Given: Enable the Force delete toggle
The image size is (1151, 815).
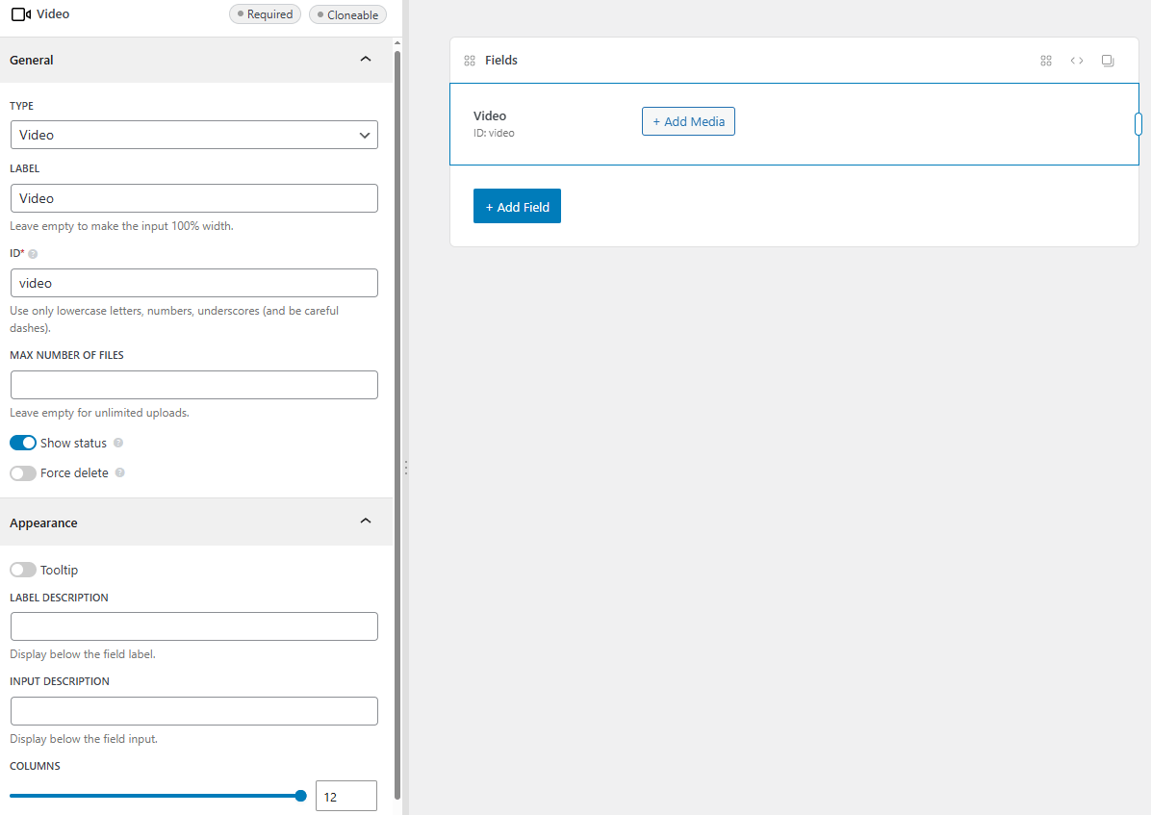Looking at the screenshot, I should [23, 473].
